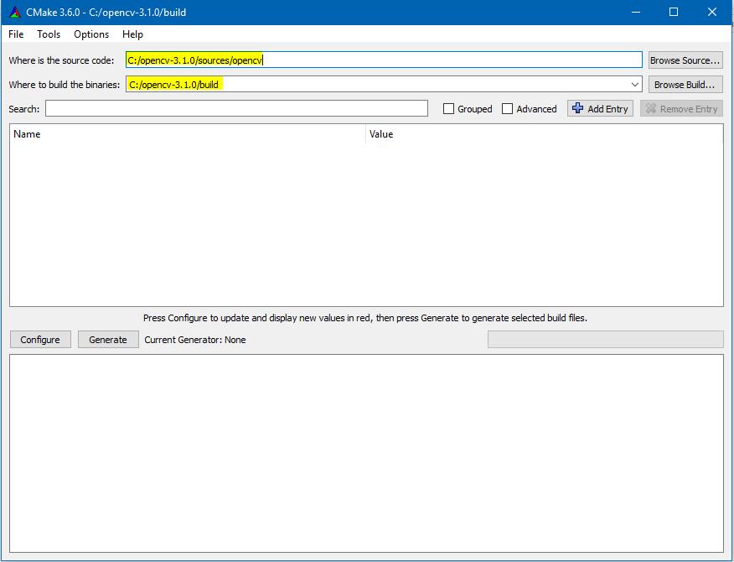Image resolution: width=734 pixels, height=562 pixels.
Task: Open the File menu
Action: [x=14, y=34]
